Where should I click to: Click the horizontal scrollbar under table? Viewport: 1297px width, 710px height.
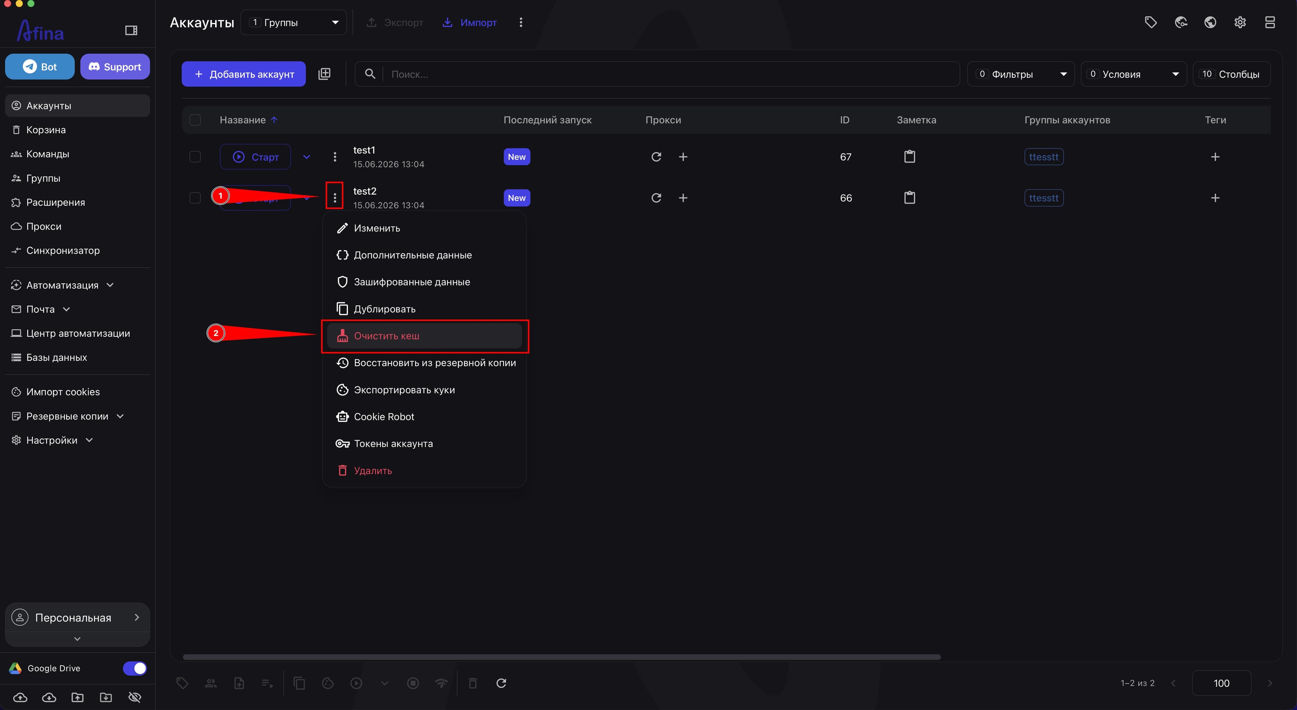pos(561,657)
